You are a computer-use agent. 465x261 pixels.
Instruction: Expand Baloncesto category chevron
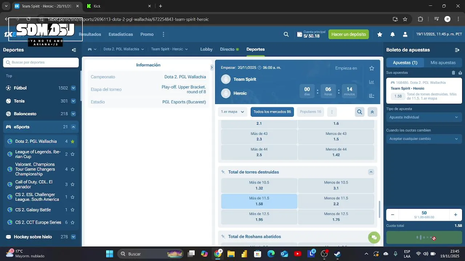click(x=73, y=114)
